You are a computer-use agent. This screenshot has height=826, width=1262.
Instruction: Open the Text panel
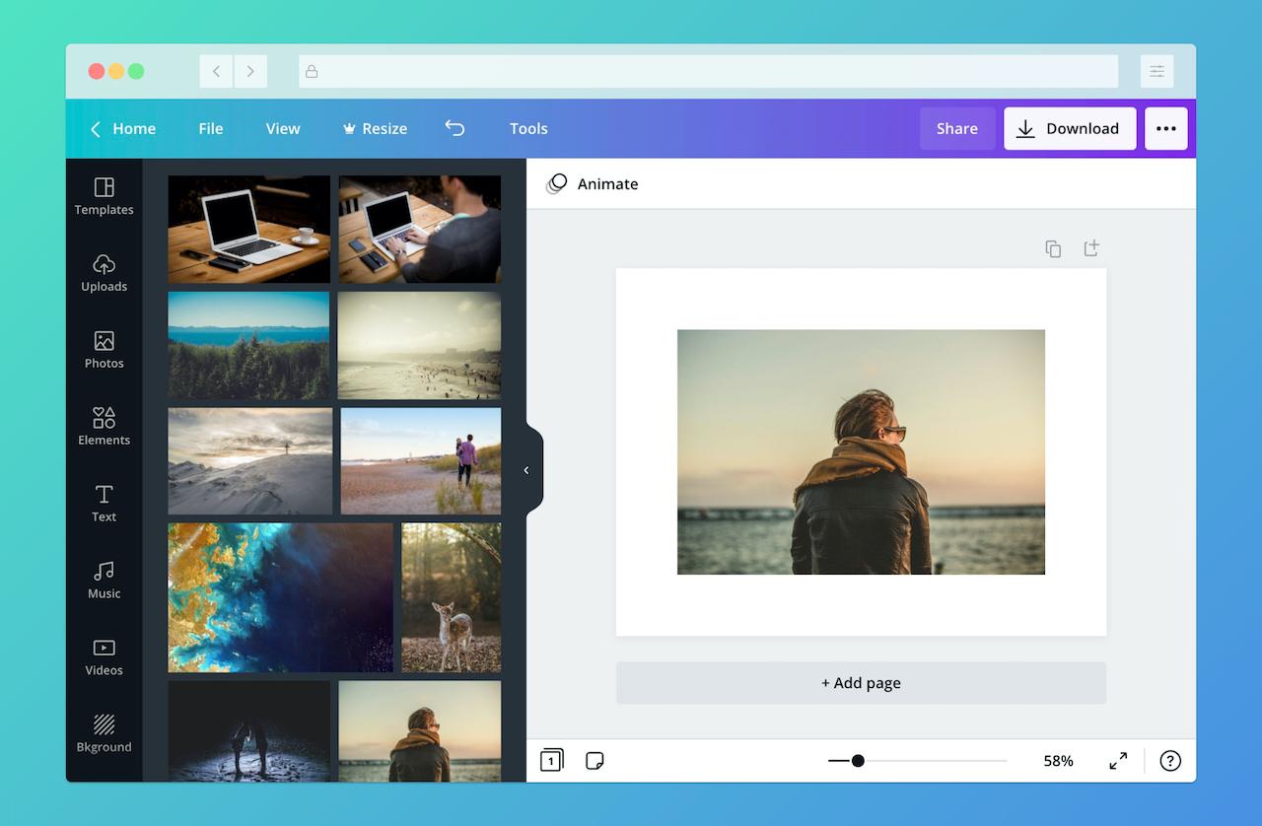[104, 504]
